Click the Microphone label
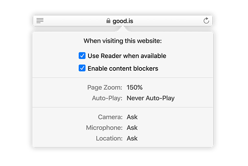 click(104, 128)
